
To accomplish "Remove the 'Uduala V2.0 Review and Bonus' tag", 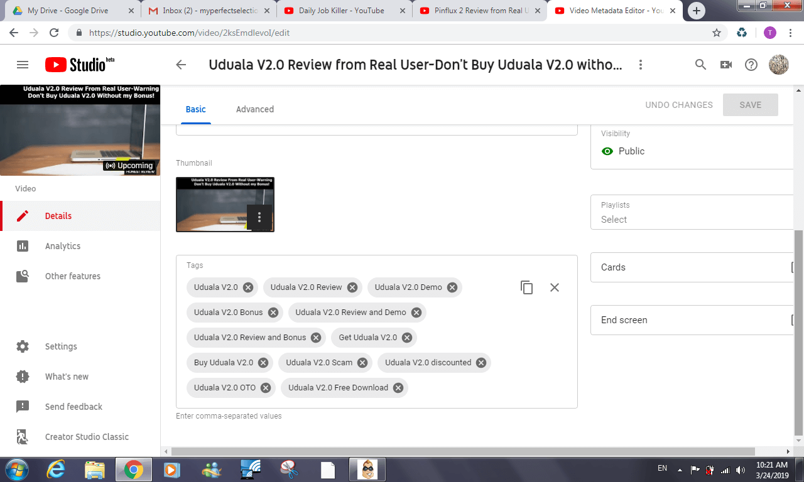I will 316,338.
